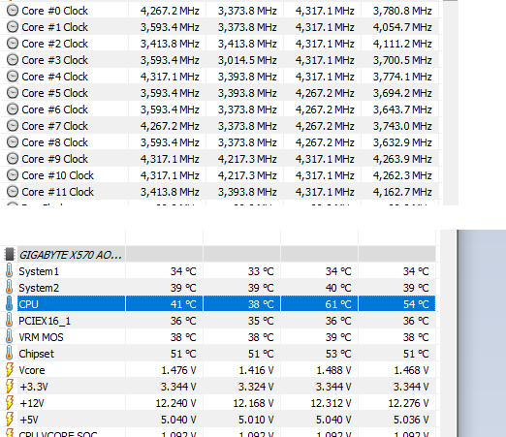This screenshot has width=506, height=437.
Task: Select the VRM MOS temperature label
Action: [41, 337]
